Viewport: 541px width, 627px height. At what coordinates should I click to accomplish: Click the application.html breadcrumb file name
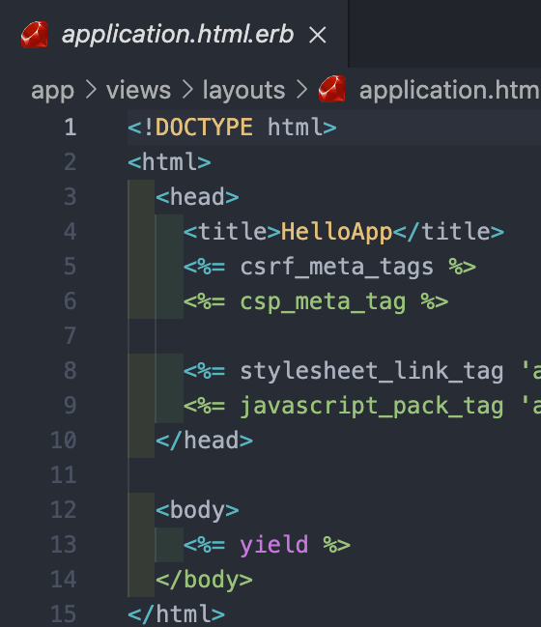coord(450,90)
